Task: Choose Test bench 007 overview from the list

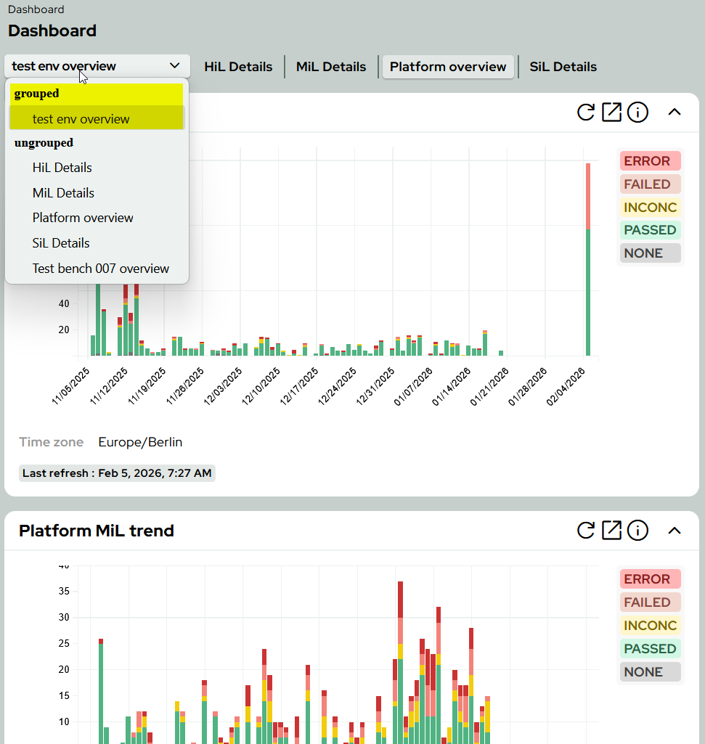Action: pos(101,268)
